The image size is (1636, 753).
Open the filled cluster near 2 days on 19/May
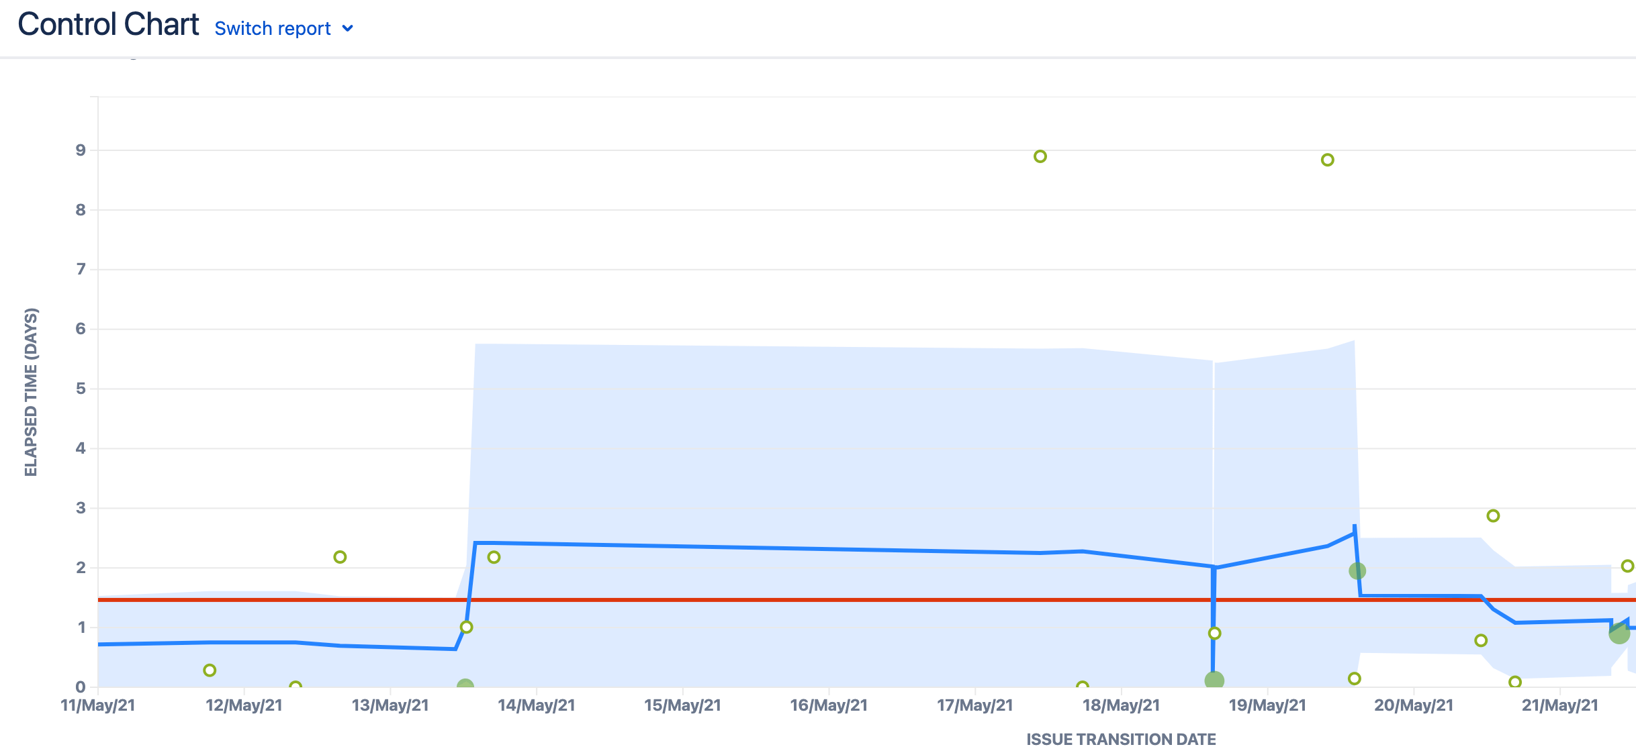click(x=1357, y=571)
